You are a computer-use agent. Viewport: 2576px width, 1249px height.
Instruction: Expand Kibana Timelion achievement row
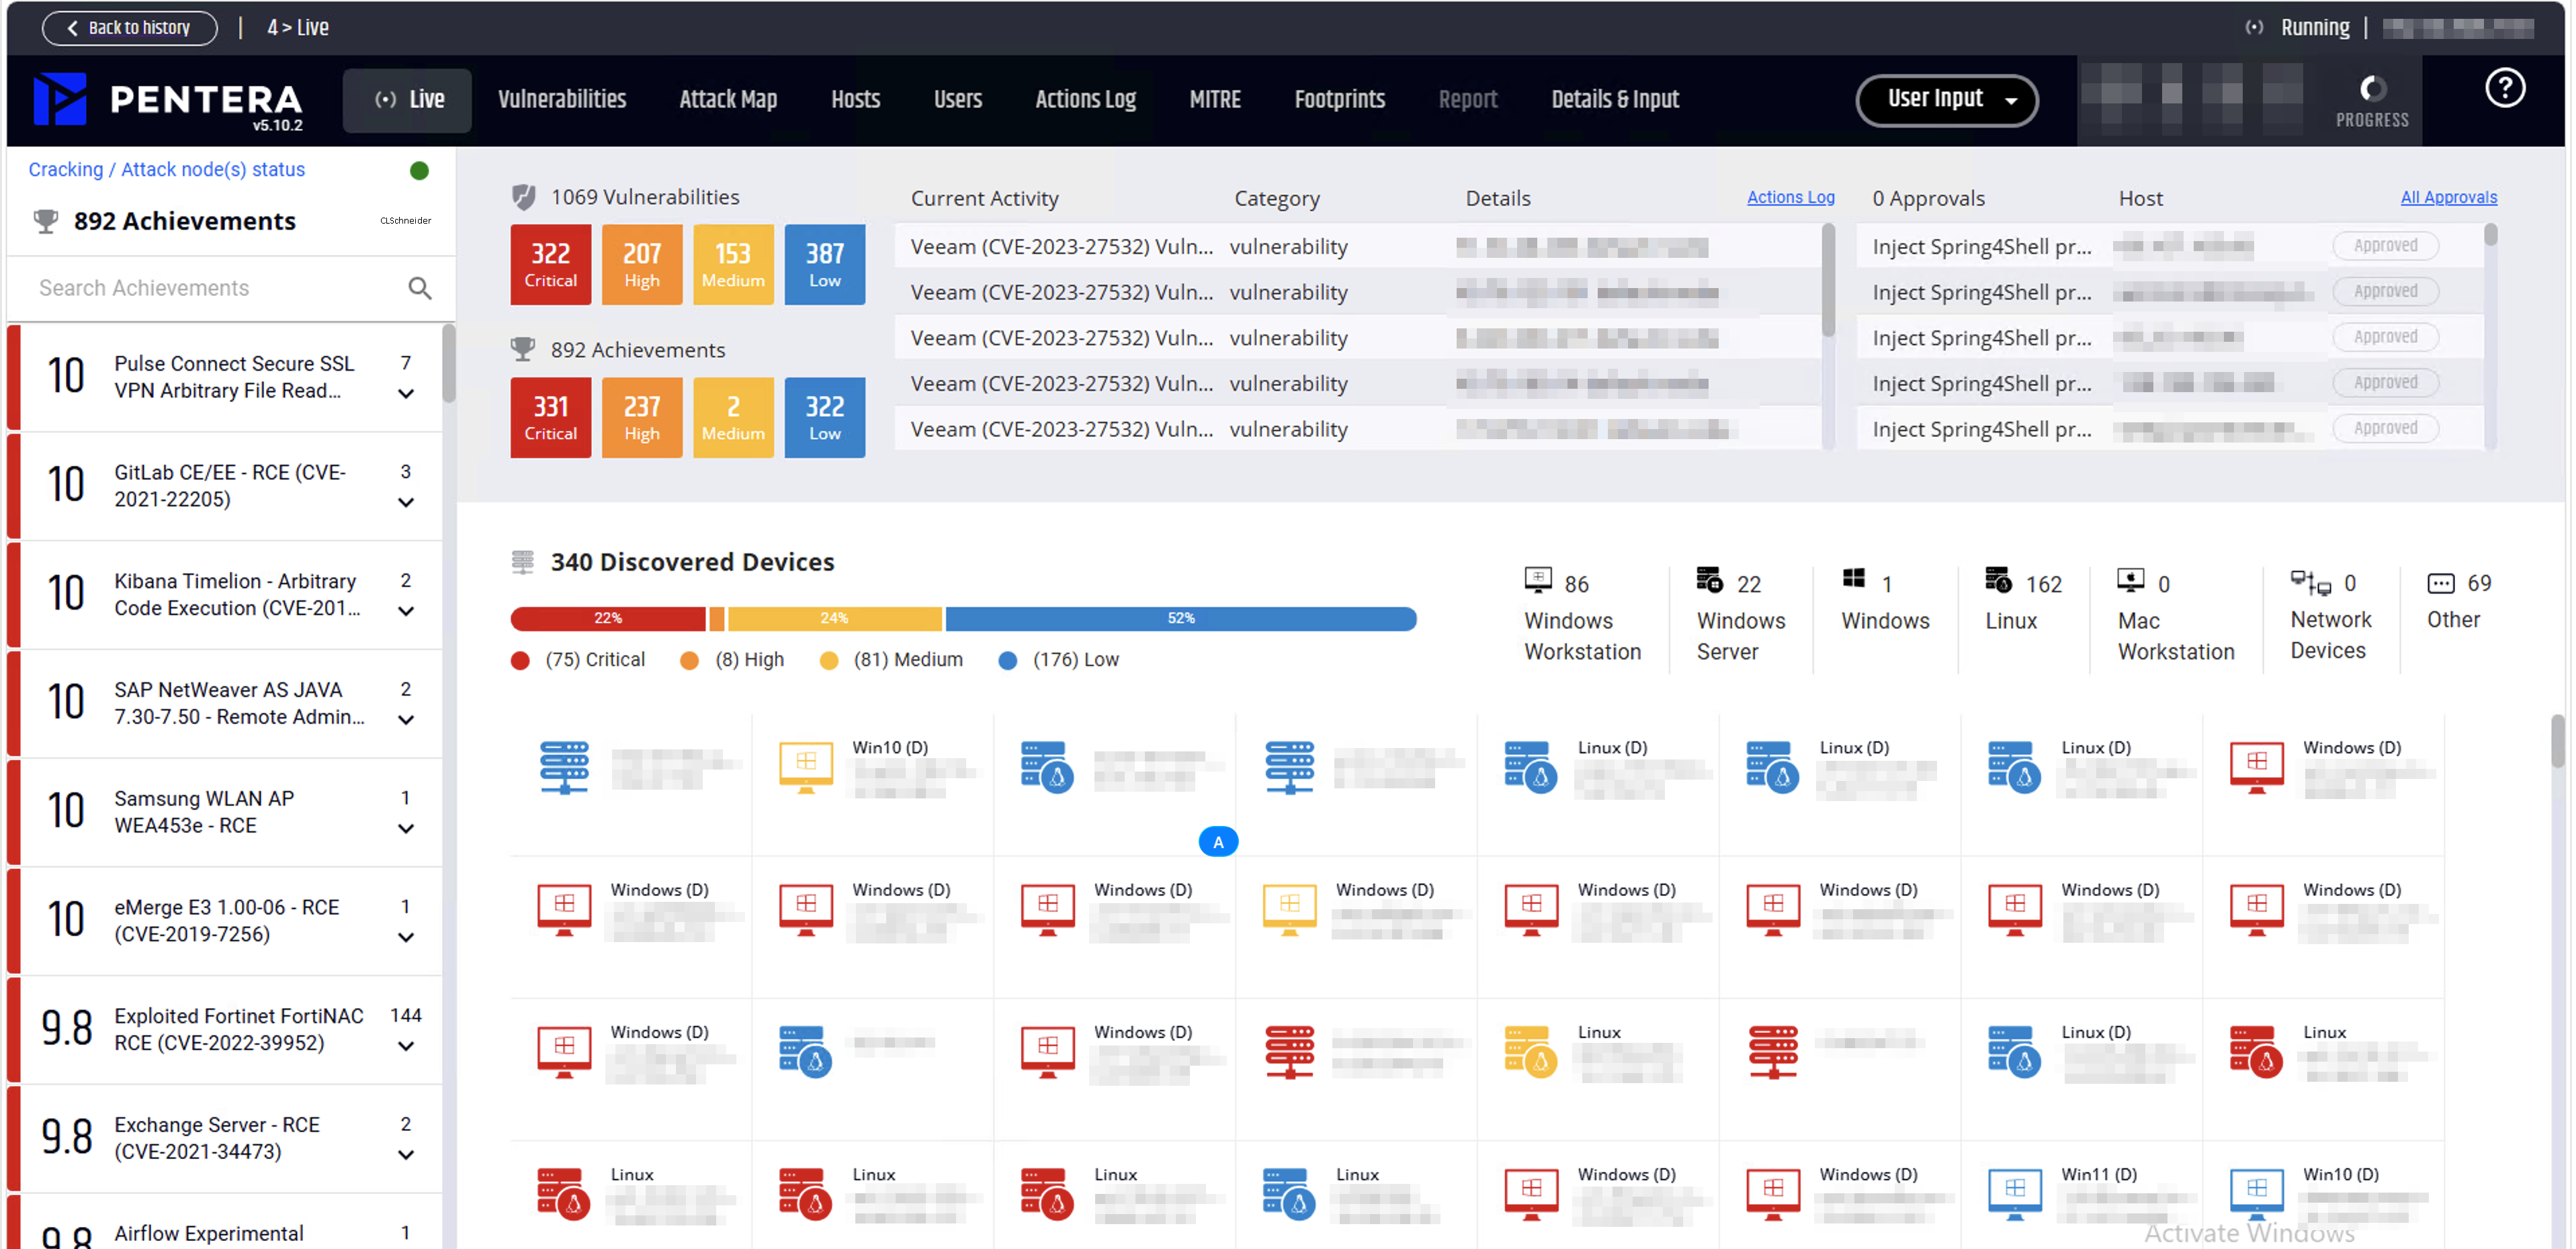[x=406, y=612]
